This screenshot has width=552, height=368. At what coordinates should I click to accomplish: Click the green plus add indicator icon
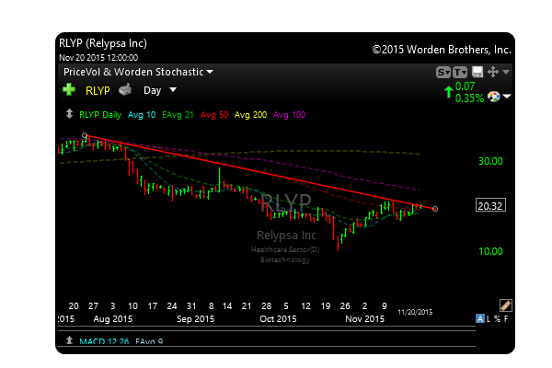tap(69, 90)
